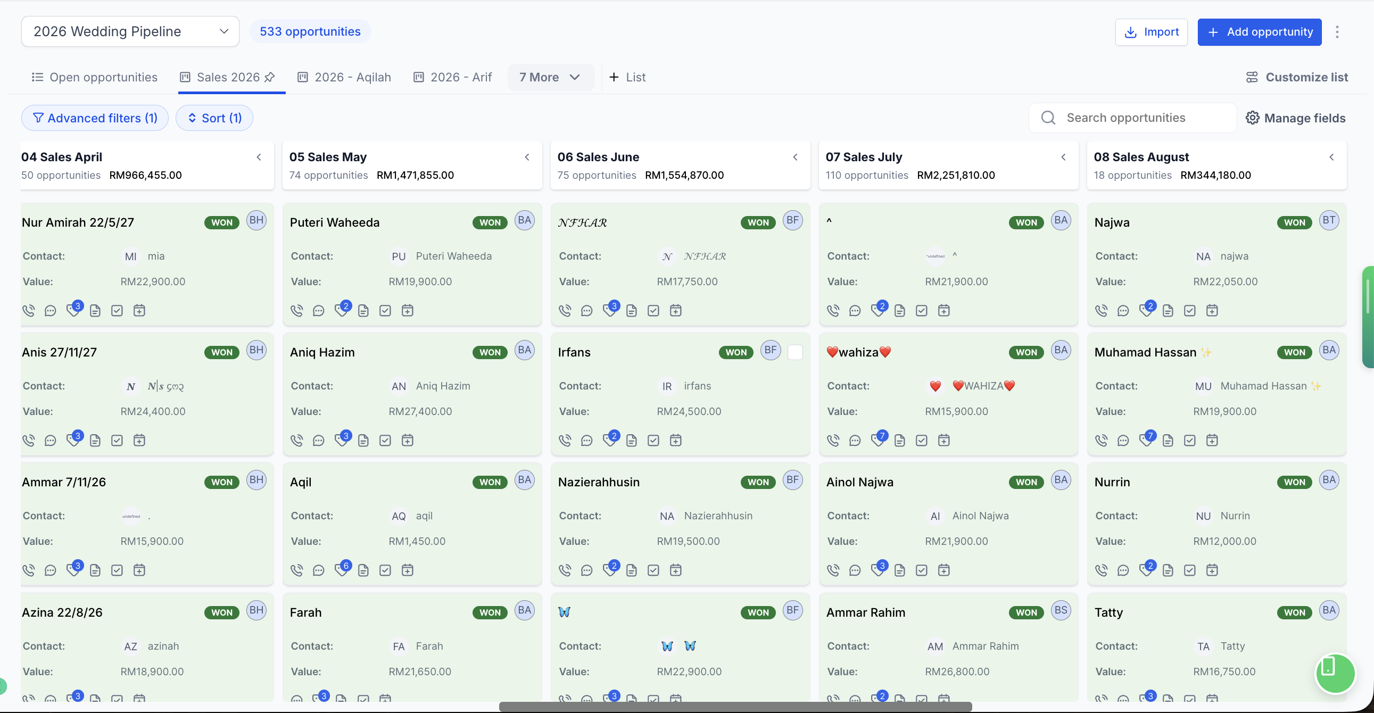Open the green floating phone widget
Screen dimensions: 1374x713
pyautogui.click(x=1335, y=673)
